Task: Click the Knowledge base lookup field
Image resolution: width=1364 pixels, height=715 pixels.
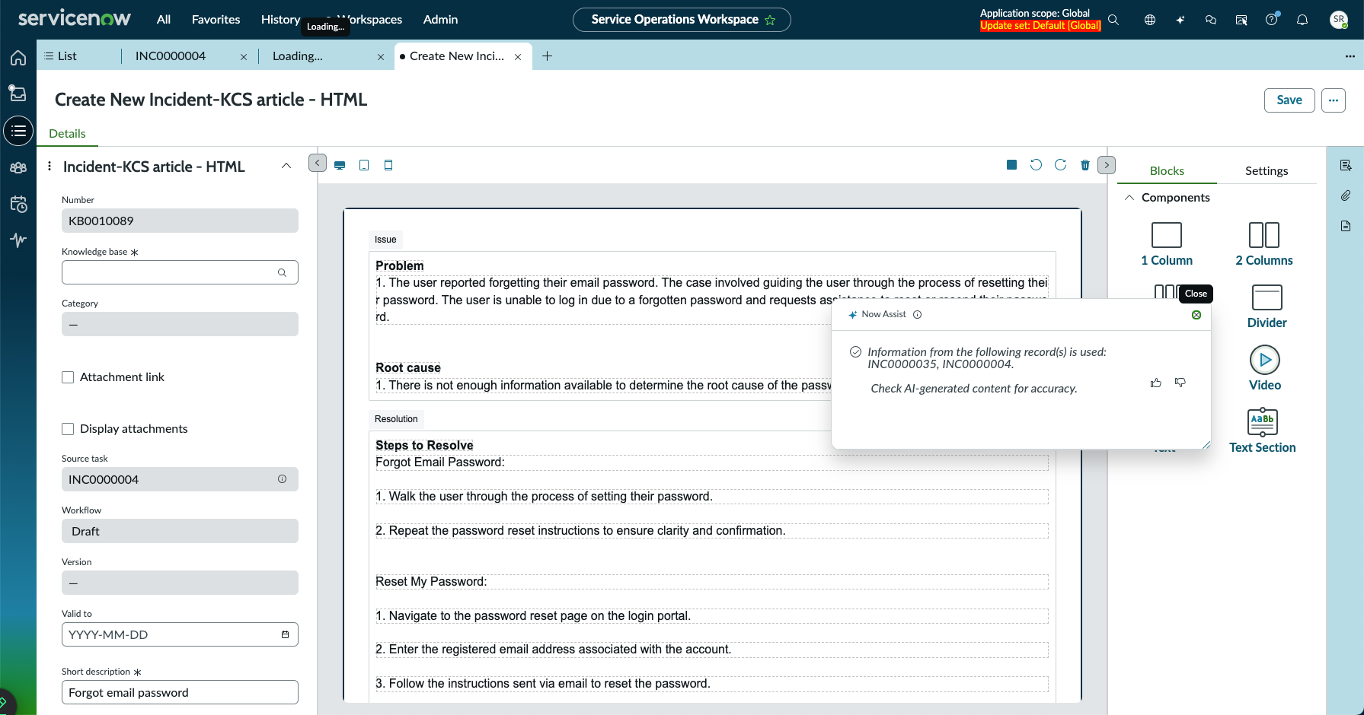Action: [180, 272]
